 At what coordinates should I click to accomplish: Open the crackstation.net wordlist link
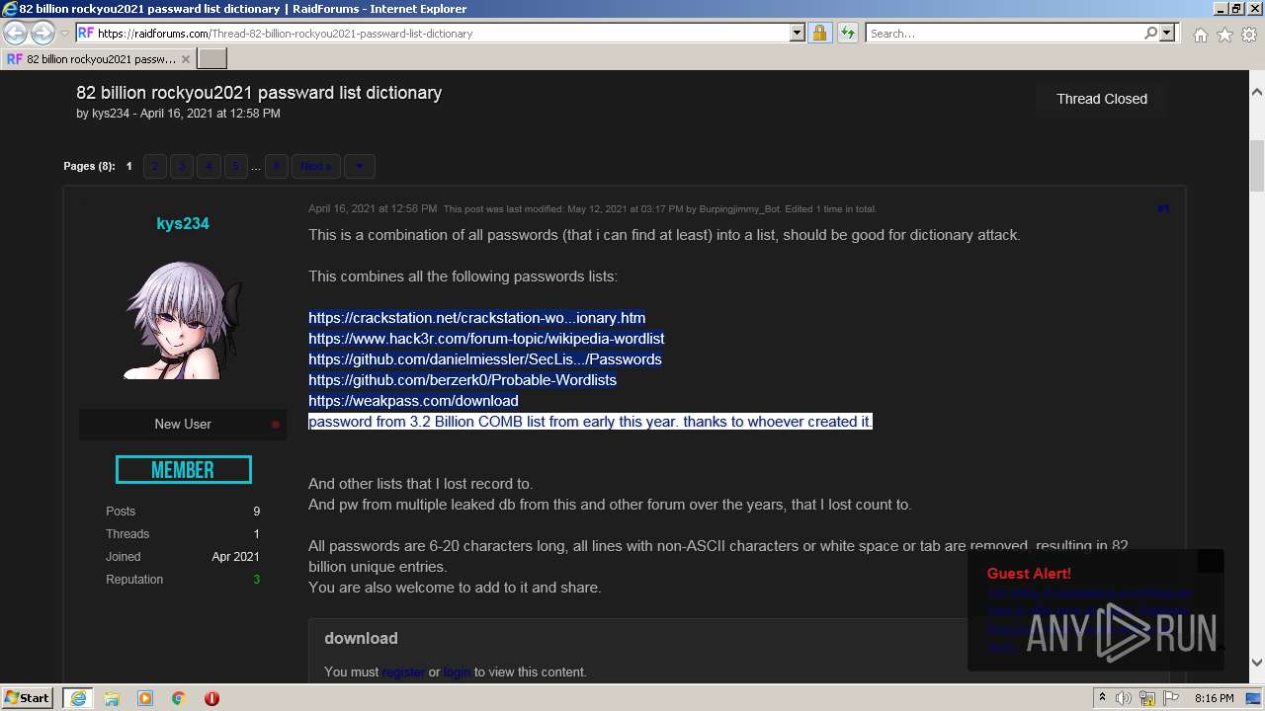(477, 318)
